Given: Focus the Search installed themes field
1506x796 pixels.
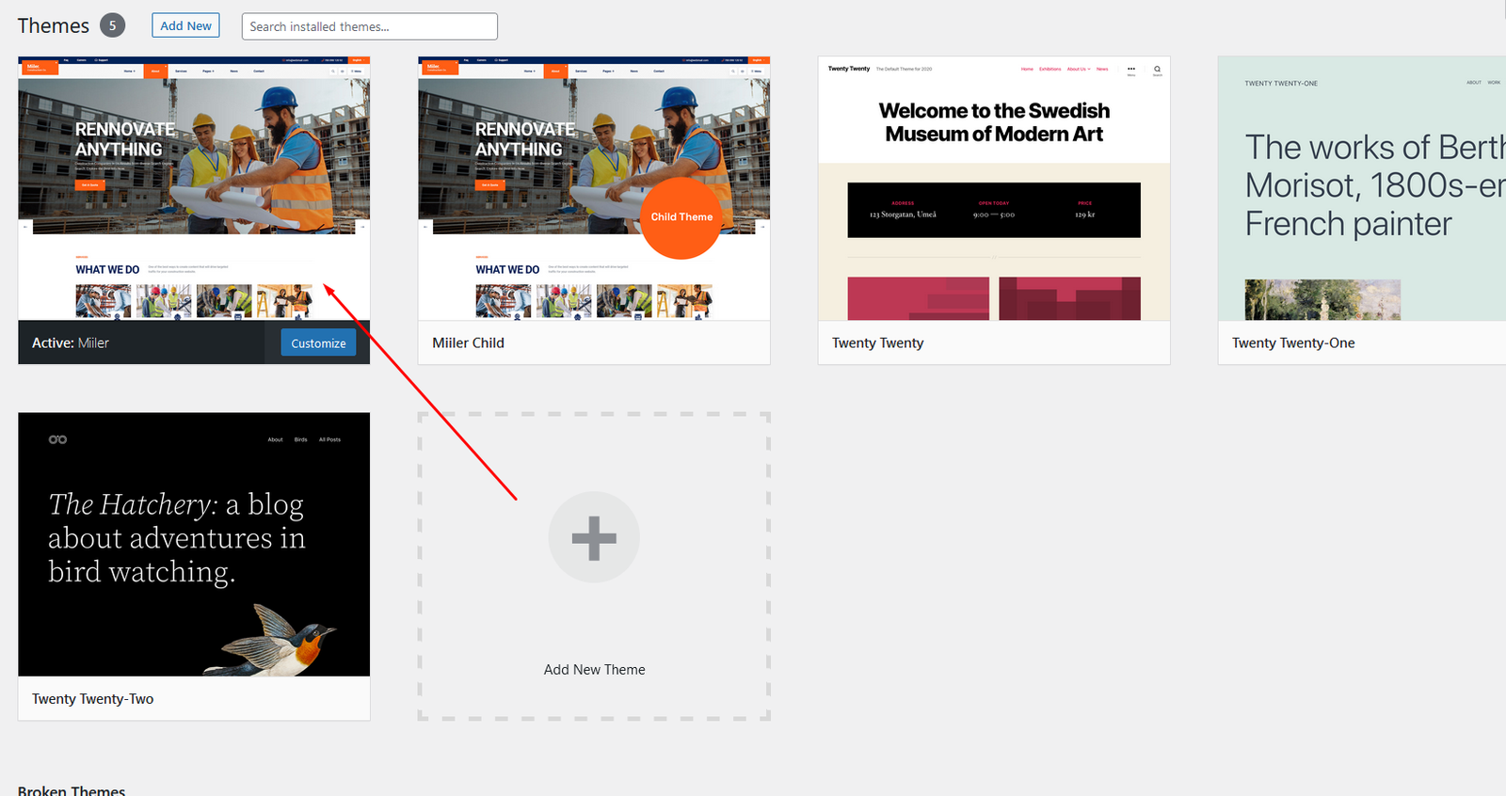Looking at the screenshot, I should tap(369, 26).
